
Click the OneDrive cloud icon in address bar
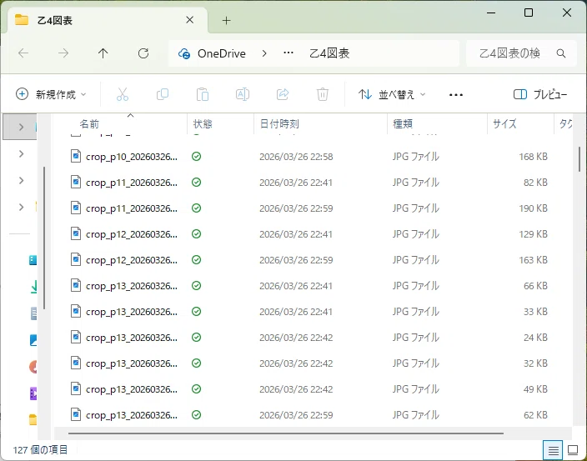coord(183,54)
